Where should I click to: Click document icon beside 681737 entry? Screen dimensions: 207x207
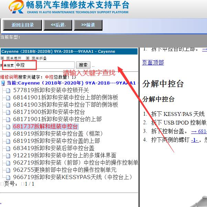click(8, 127)
